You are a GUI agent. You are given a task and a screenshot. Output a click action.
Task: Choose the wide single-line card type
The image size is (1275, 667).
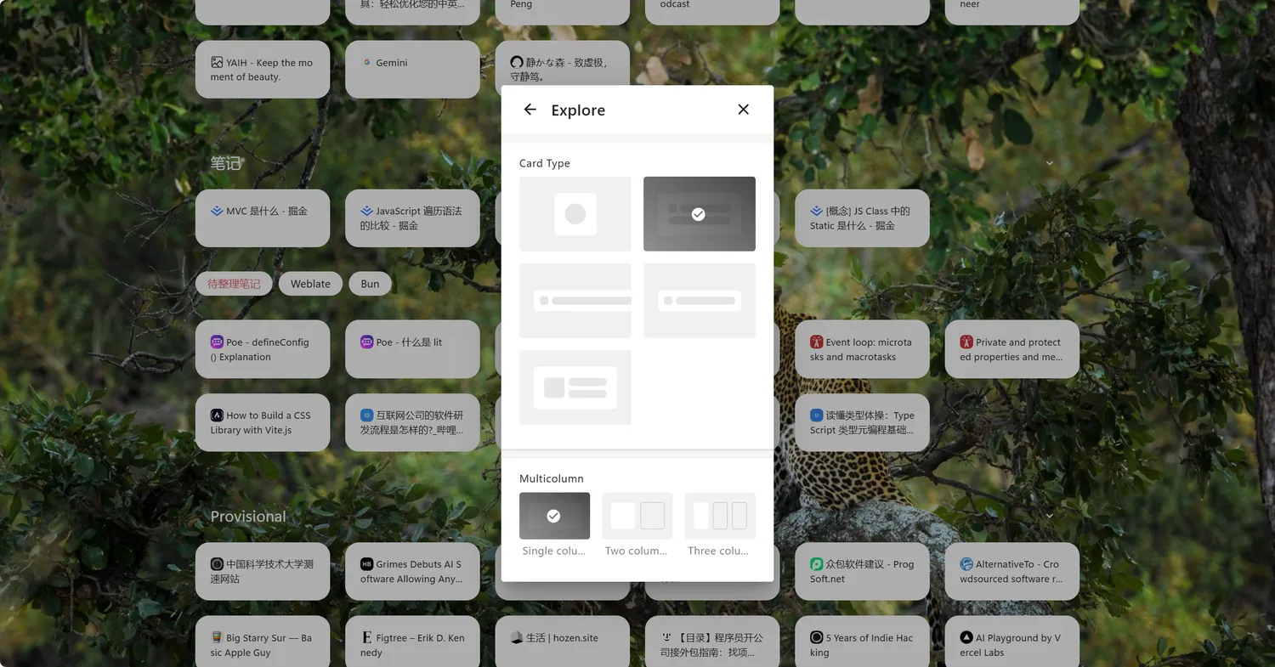coord(575,301)
